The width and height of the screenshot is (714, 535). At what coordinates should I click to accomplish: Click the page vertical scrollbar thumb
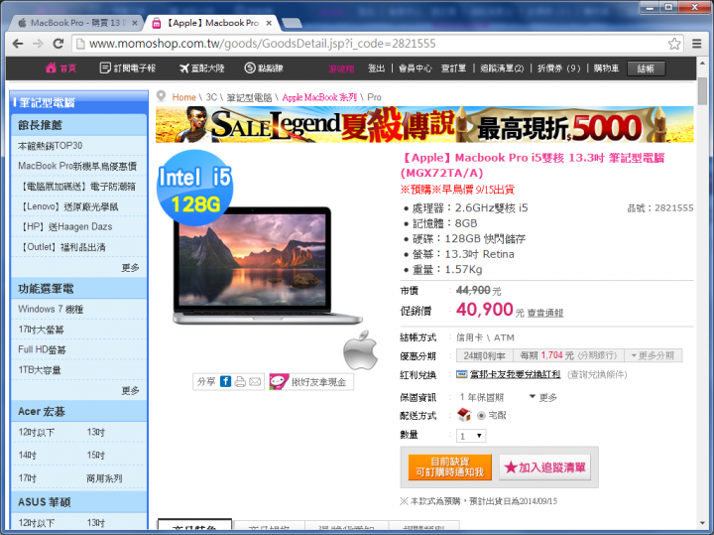(x=702, y=90)
